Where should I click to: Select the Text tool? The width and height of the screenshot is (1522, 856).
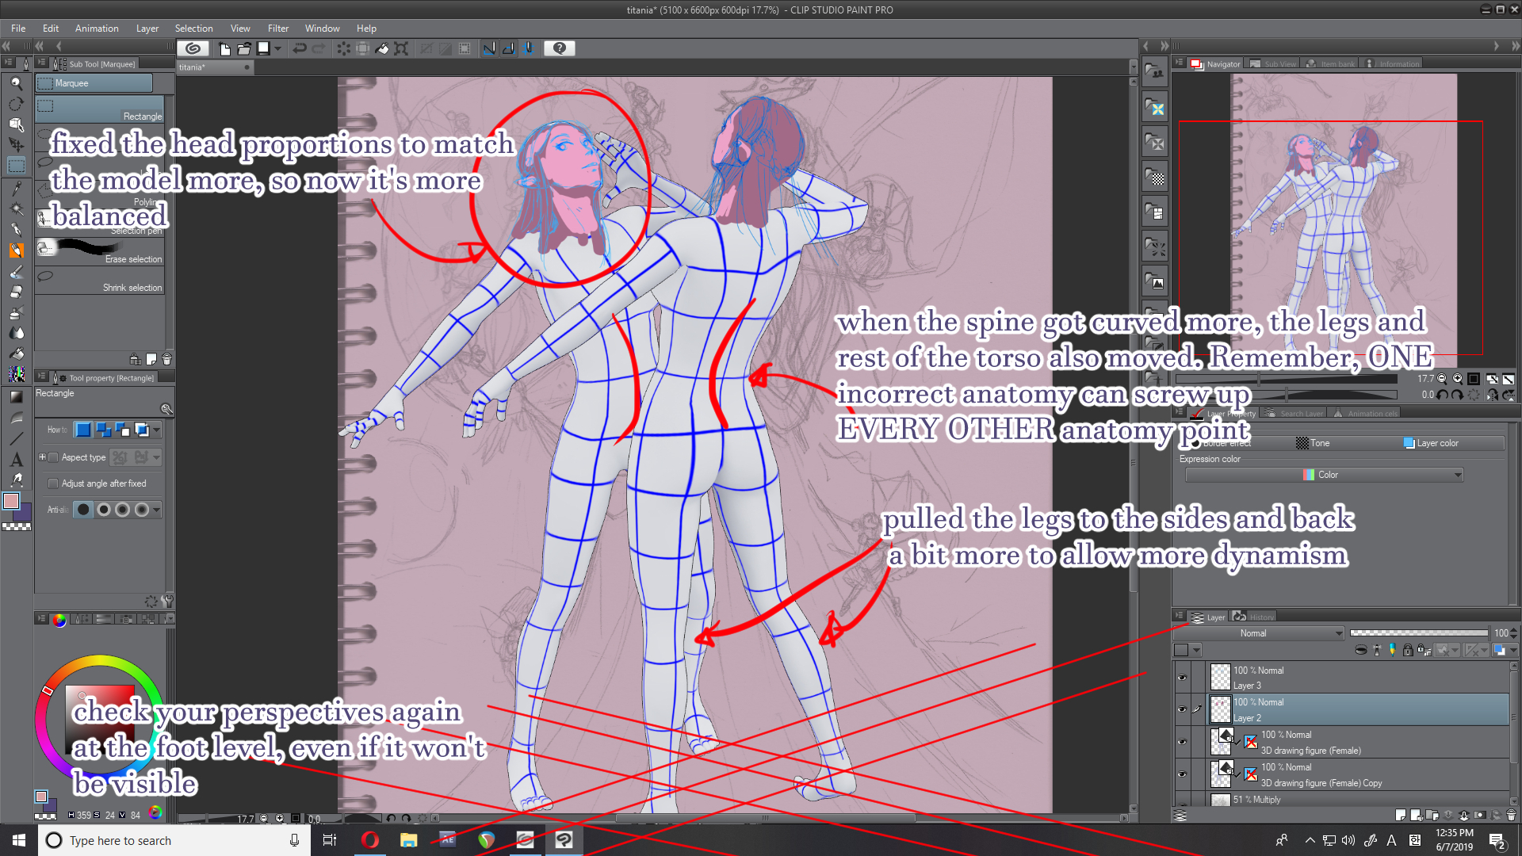click(x=16, y=459)
